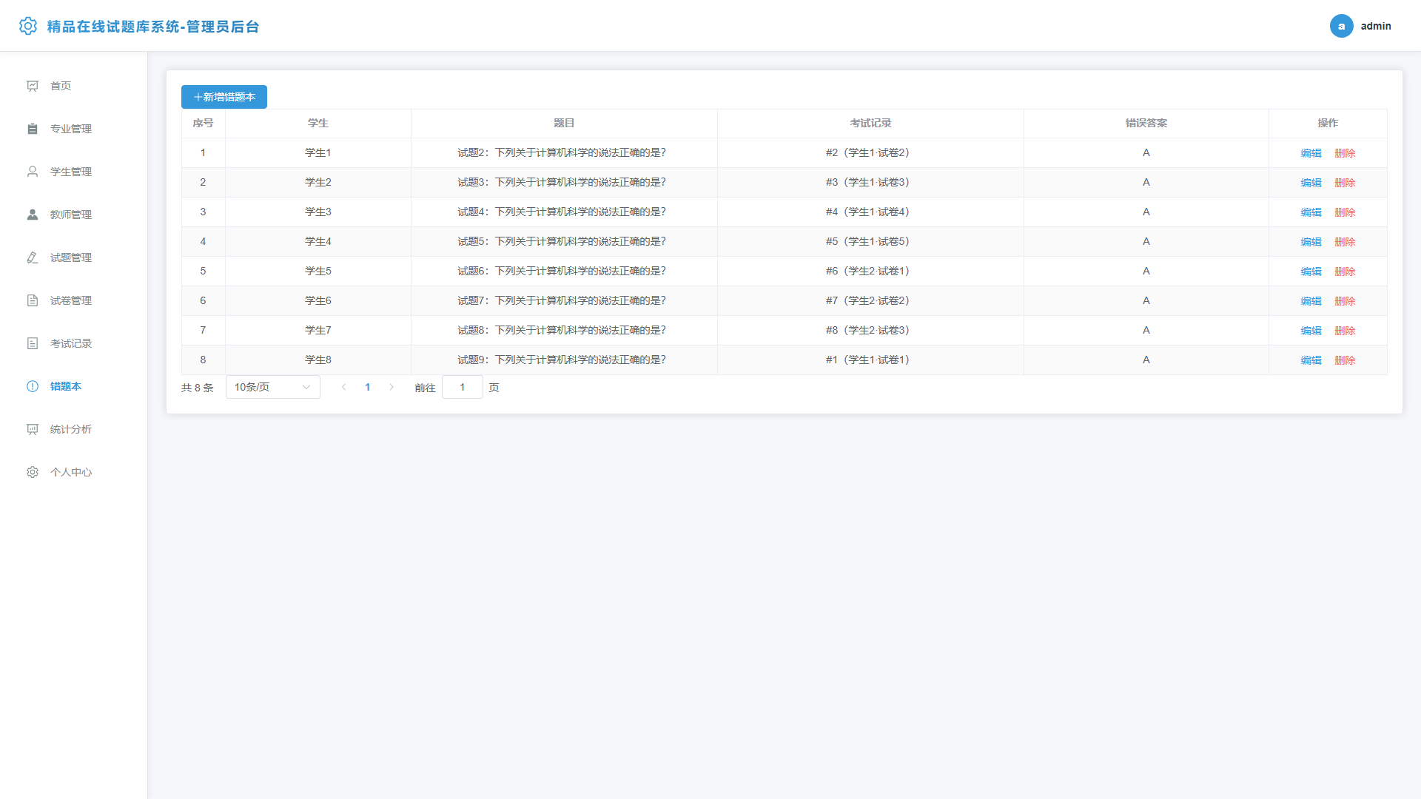1421x799 pixels.
Task: Open 统计分析 menu item
Action: pos(74,429)
